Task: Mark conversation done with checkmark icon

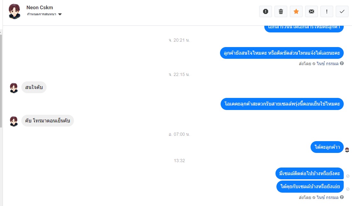Action: pos(342,11)
